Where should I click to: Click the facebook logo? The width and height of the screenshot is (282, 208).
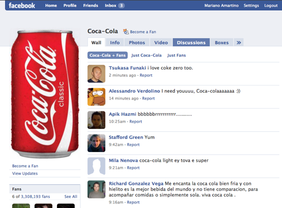[22, 6]
